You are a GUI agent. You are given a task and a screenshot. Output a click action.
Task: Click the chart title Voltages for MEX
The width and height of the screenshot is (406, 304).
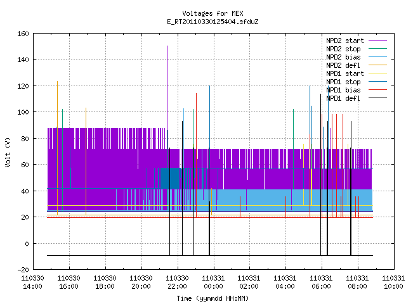coord(213,13)
